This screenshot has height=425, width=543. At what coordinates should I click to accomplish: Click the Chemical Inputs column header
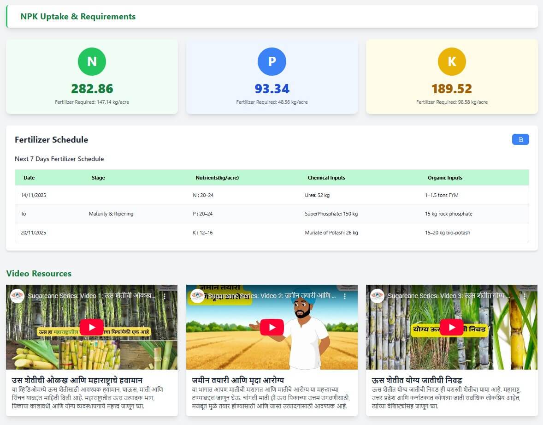coord(326,178)
